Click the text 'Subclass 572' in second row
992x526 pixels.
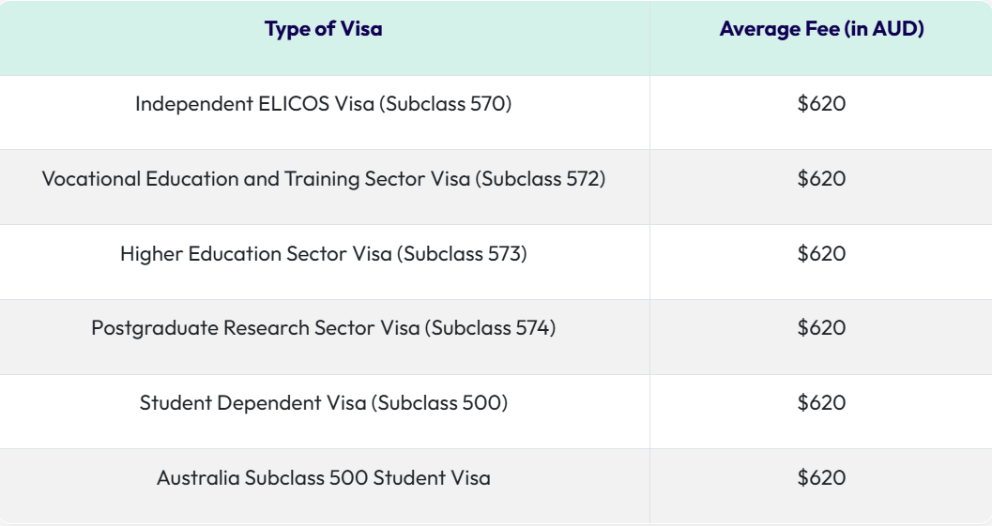tap(541, 179)
